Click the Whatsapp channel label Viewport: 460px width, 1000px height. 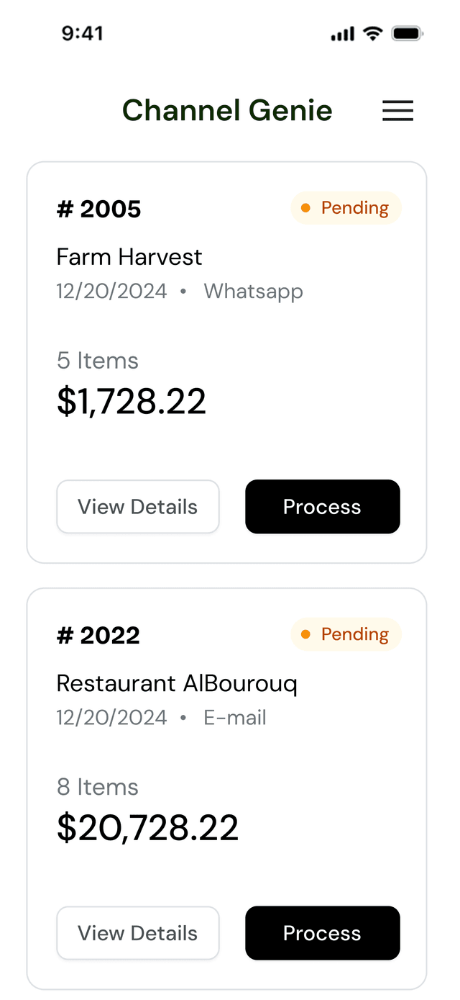click(x=253, y=292)
